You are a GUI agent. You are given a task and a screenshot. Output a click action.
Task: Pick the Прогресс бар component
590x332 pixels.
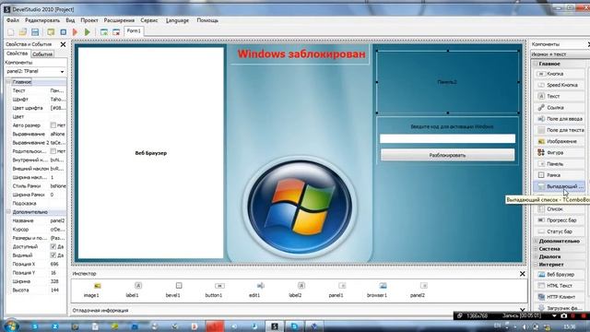(560, 220)
